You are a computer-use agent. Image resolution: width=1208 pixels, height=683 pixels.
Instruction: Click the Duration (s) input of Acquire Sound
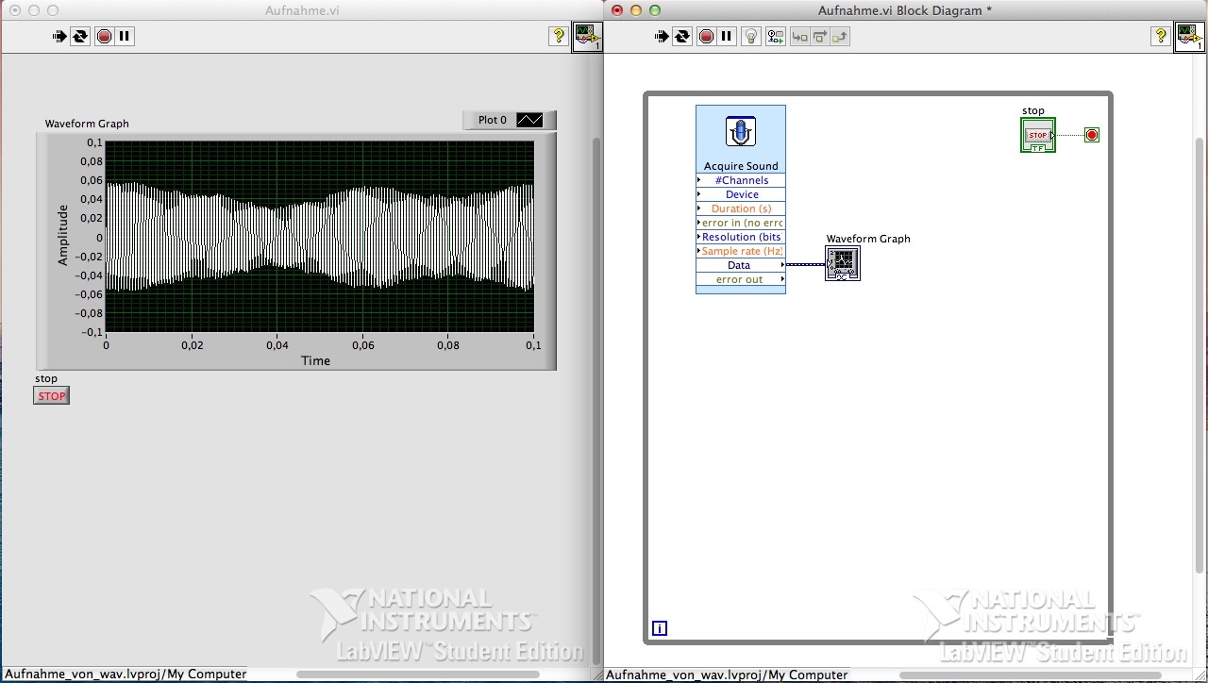tap(741, 208)
